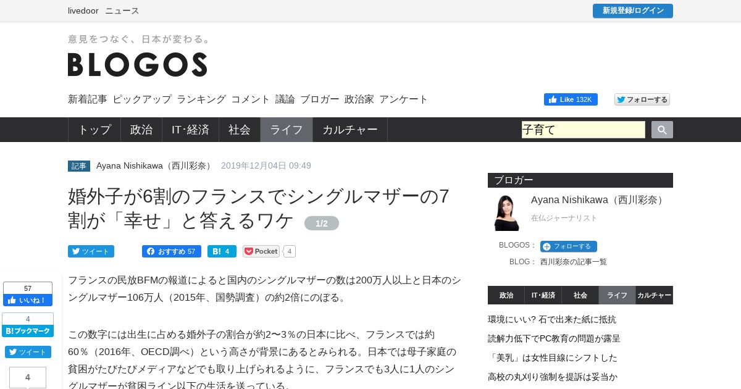Click Facebook おすすめ 57 button
Screen dimensions: 741x389
click(x=172, y=251)
